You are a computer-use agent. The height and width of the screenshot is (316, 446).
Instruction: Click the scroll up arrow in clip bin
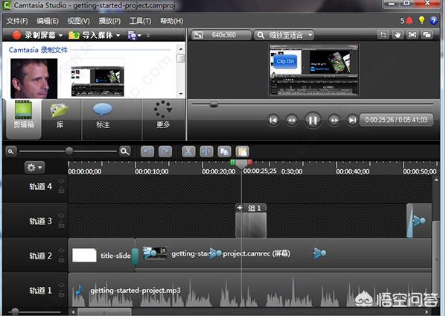(x=181, y=49)
